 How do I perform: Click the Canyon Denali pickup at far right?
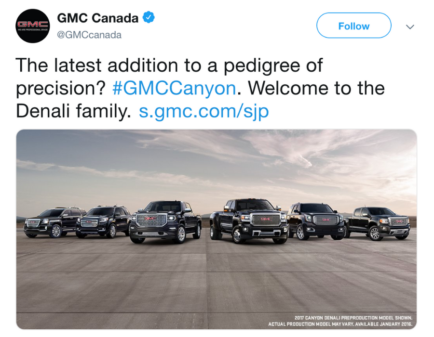pos(377,223)
